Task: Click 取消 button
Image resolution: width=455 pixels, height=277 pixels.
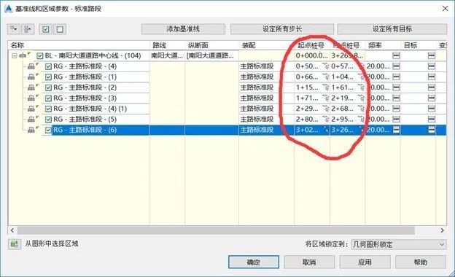Action: click(309, 262)
